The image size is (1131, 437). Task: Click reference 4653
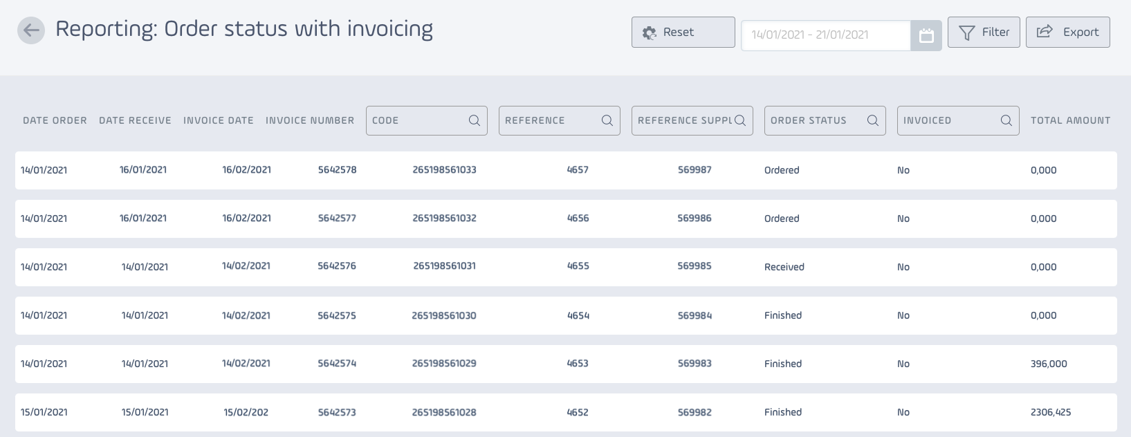578,364
